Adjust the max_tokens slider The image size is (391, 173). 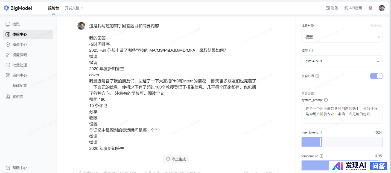pos(321,142)
